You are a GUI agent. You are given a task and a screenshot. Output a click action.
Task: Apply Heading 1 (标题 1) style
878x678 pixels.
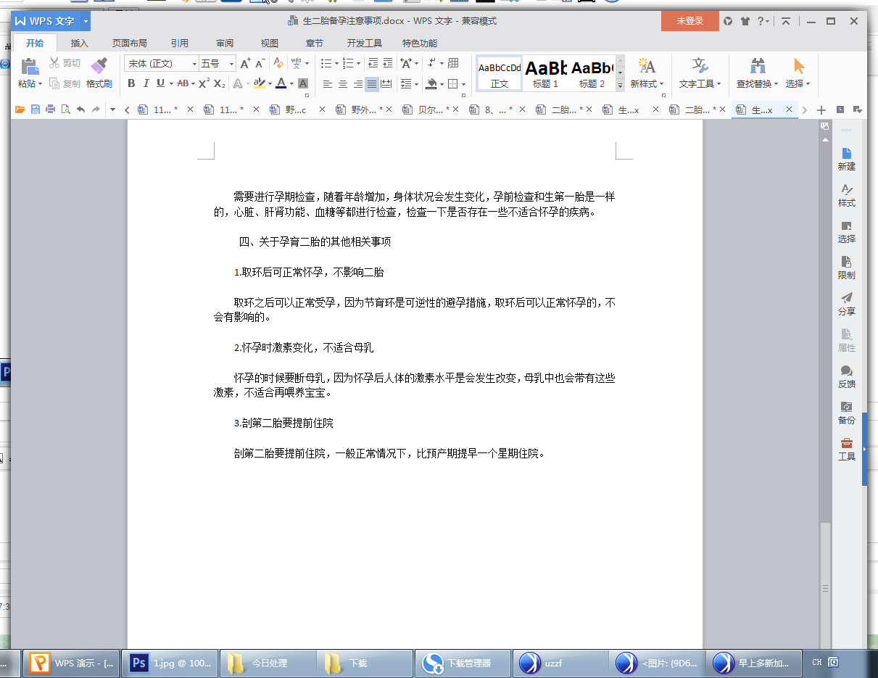[x=546, y=73]
